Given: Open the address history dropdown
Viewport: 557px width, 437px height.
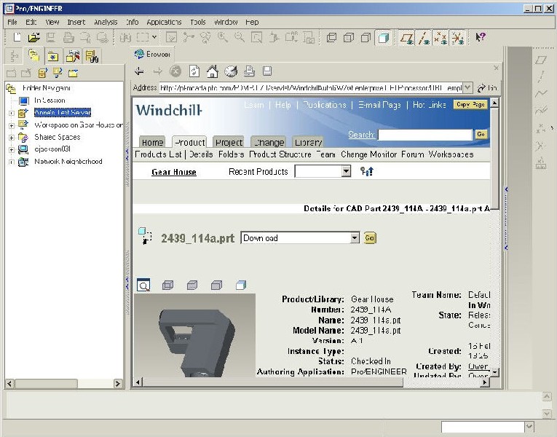Looking at the screenshot, I should pos(468,87).
